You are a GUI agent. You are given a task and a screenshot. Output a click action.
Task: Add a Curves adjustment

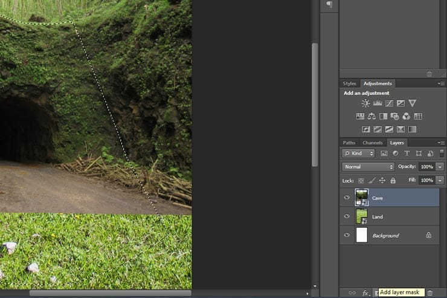tap(389, 103)
